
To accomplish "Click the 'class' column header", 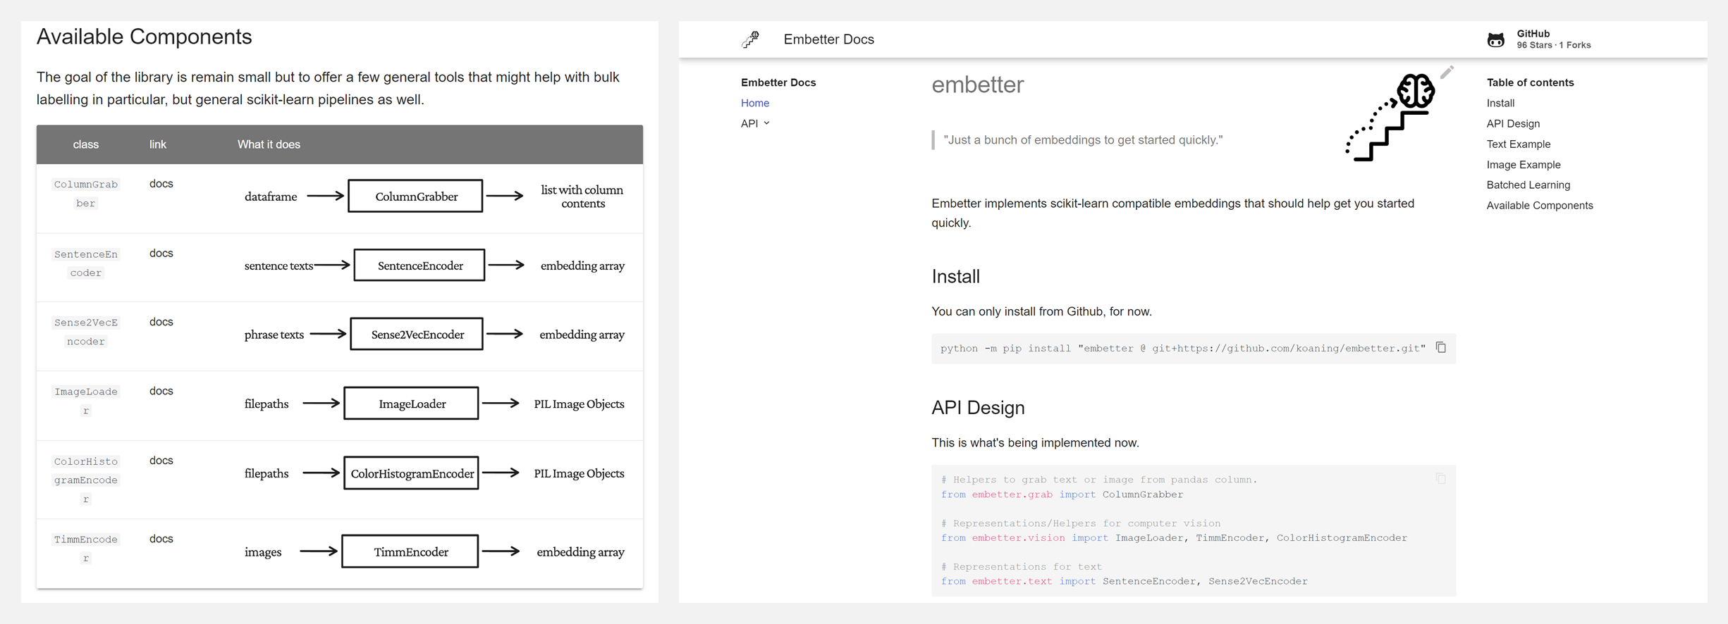I will (86, 144).
